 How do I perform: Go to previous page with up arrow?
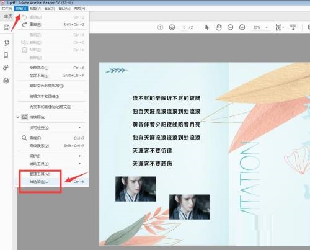[160, 27]
